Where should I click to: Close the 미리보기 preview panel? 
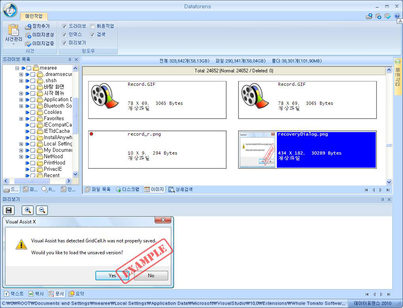389,199
